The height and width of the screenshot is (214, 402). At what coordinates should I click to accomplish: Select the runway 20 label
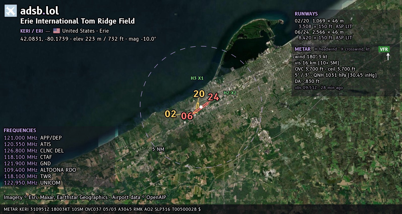click(199, 94)
